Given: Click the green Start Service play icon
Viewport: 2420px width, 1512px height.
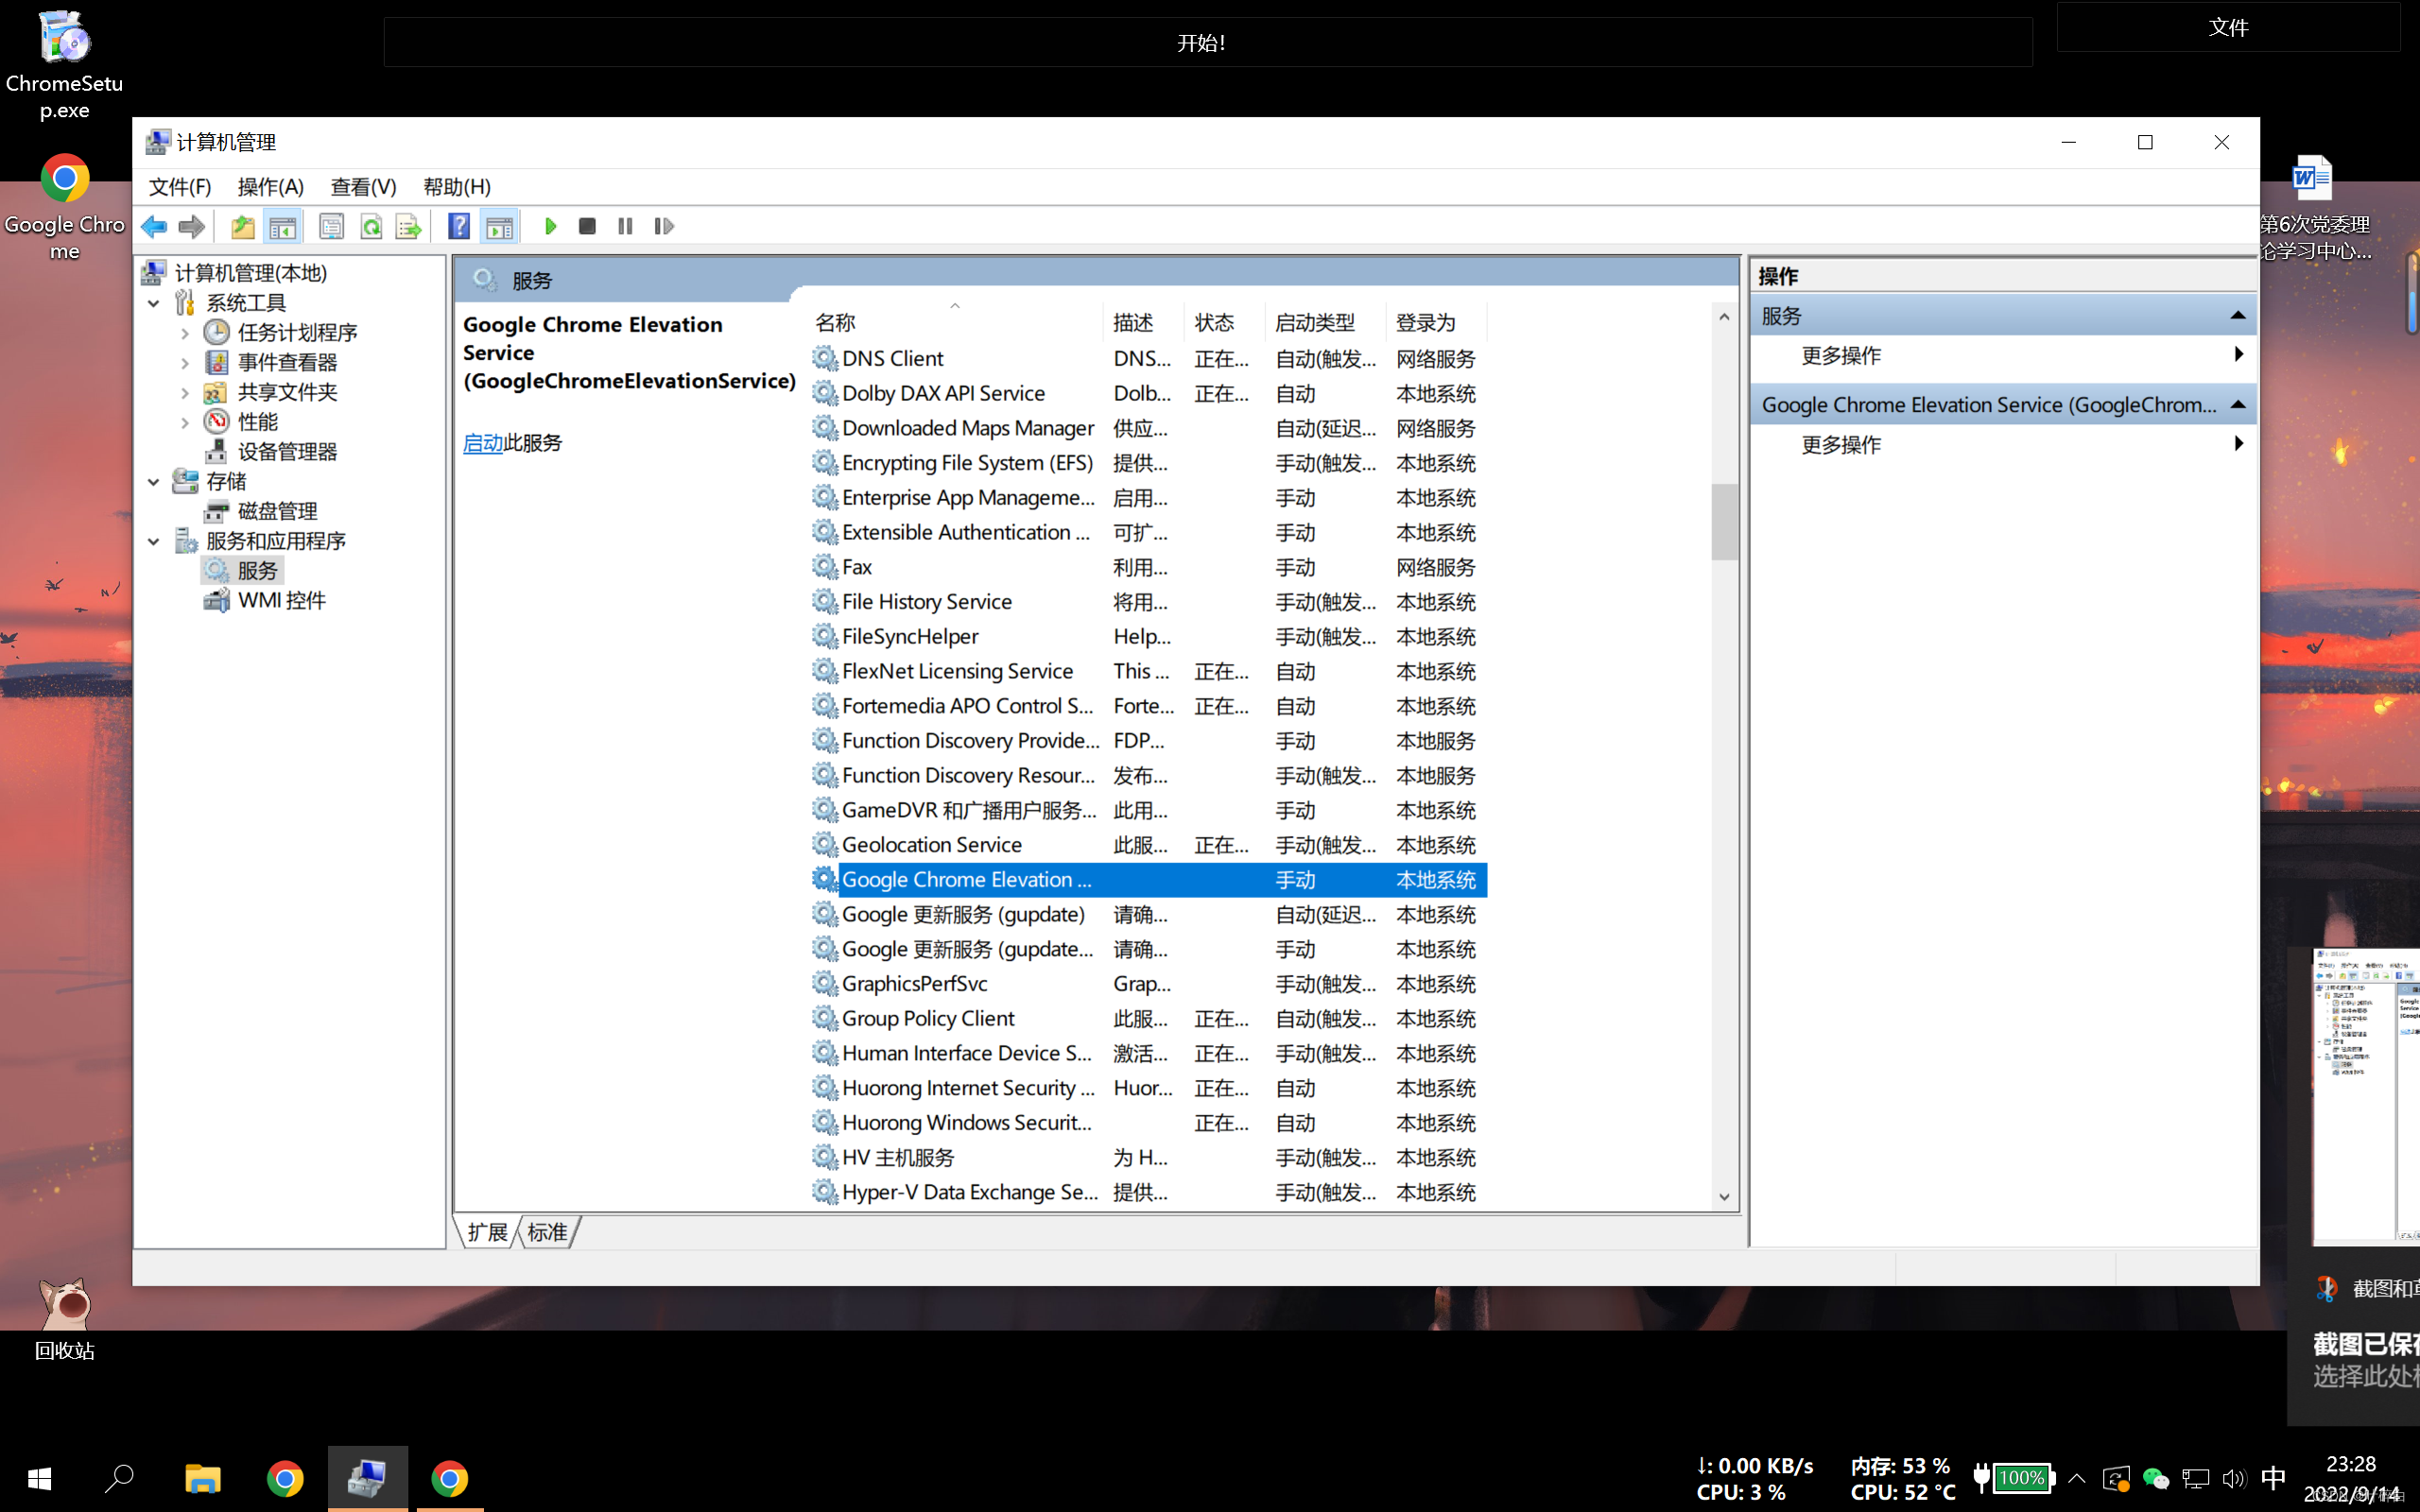Looking at the screenshot, I should click(x=550, y=227).
